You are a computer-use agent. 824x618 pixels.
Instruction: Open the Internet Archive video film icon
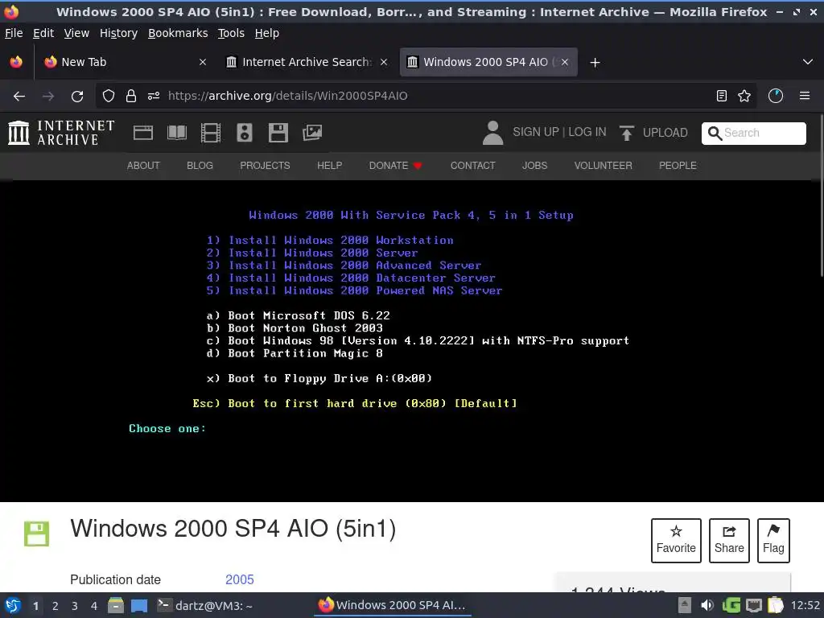[x=210, y=133]
